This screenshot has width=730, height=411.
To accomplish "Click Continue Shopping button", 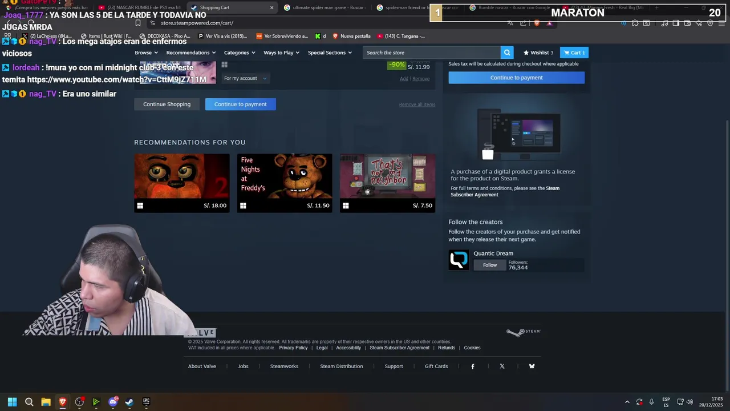I will tap(167, 104).
